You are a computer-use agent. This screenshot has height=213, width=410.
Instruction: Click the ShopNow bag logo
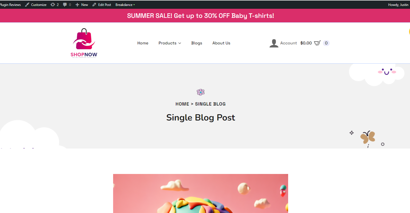[84, 43]
